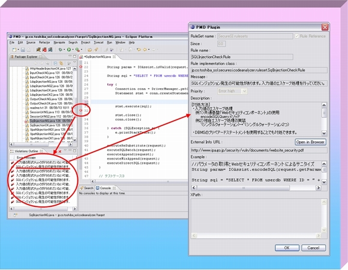Click Package Explorer vertical scrollbar down arrow
348x270 pixels.
coord(75,140)
